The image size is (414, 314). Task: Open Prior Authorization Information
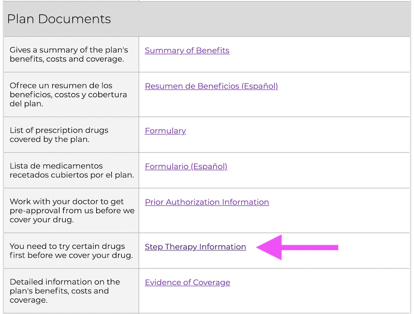click(206, 202)
